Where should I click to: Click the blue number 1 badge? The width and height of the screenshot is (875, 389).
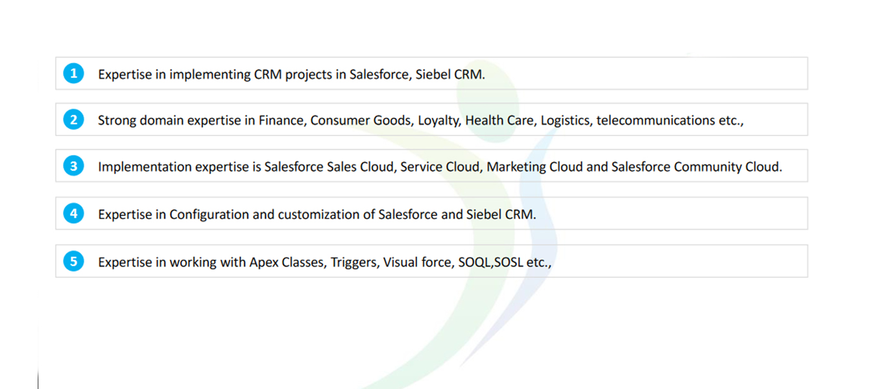tap(73, 73)
